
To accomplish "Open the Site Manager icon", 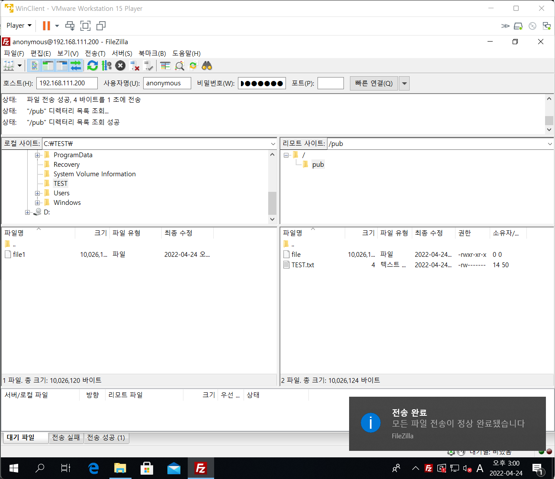I will pos(9,66).
